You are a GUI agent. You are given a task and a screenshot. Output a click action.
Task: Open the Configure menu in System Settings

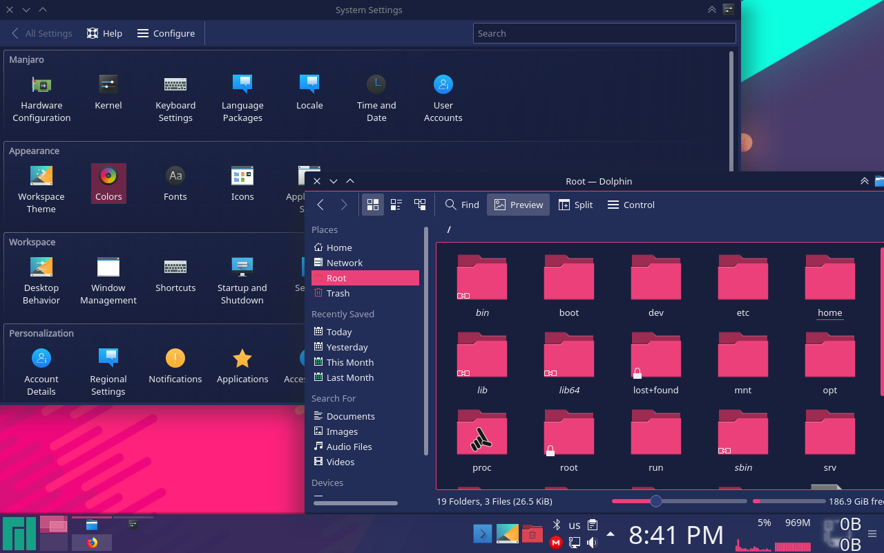166,33
